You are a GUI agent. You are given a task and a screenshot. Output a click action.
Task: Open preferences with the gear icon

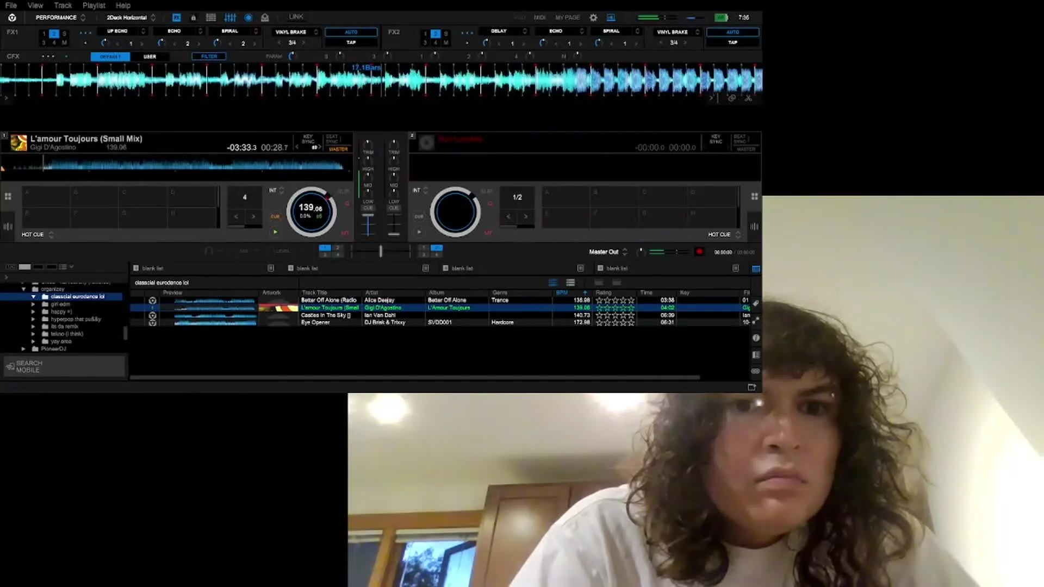tap(593, 18)
